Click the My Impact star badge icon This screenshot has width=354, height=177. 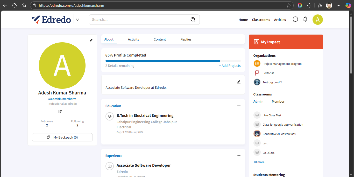tap(257, 42)
